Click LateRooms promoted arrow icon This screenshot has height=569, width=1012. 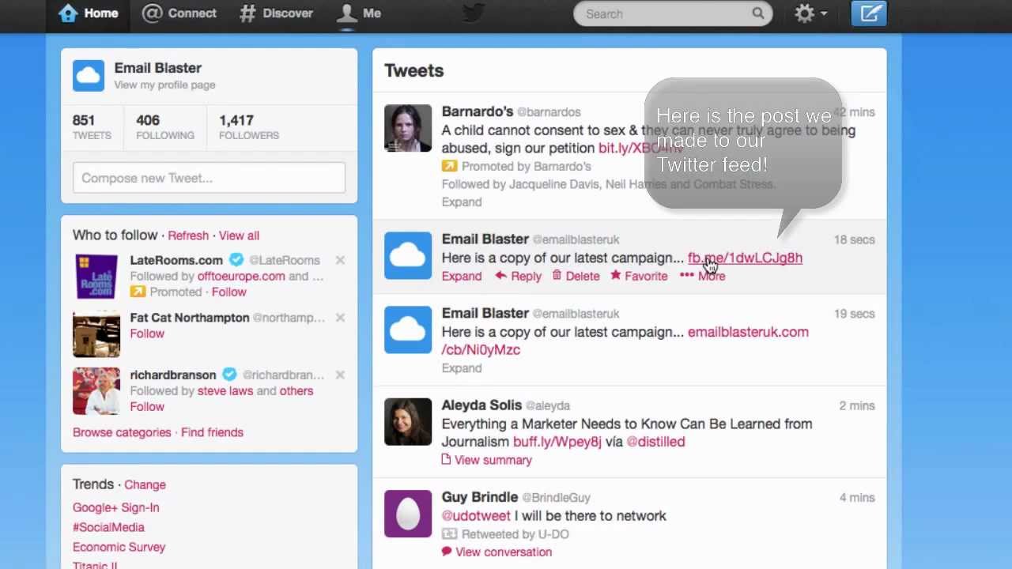pyautogui.click(x=138, y=292)
